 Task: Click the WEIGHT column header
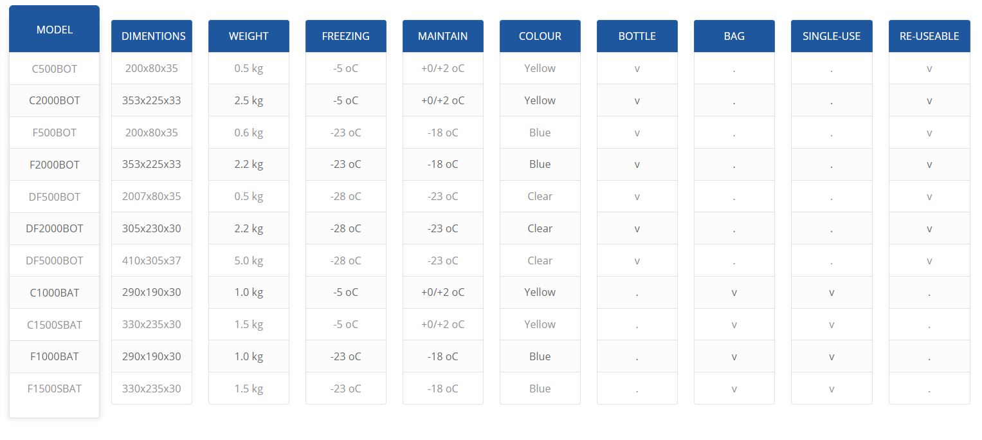point(248,36)
